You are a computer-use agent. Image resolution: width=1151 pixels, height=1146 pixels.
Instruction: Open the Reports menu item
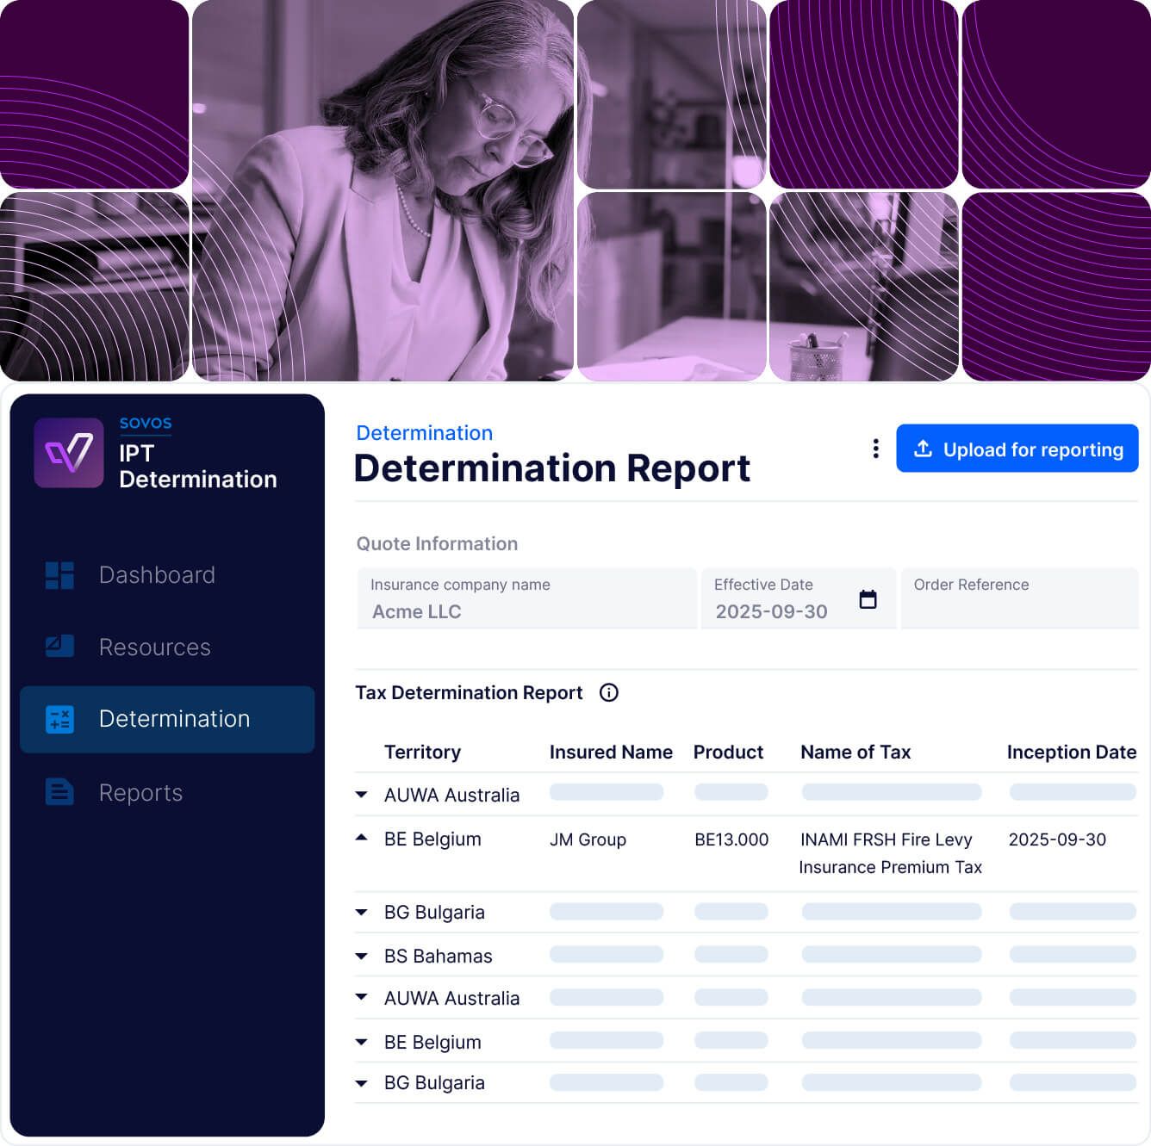(x=140, y=793)
